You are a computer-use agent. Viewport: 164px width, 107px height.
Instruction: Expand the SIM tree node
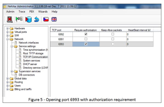coord(7,36)
